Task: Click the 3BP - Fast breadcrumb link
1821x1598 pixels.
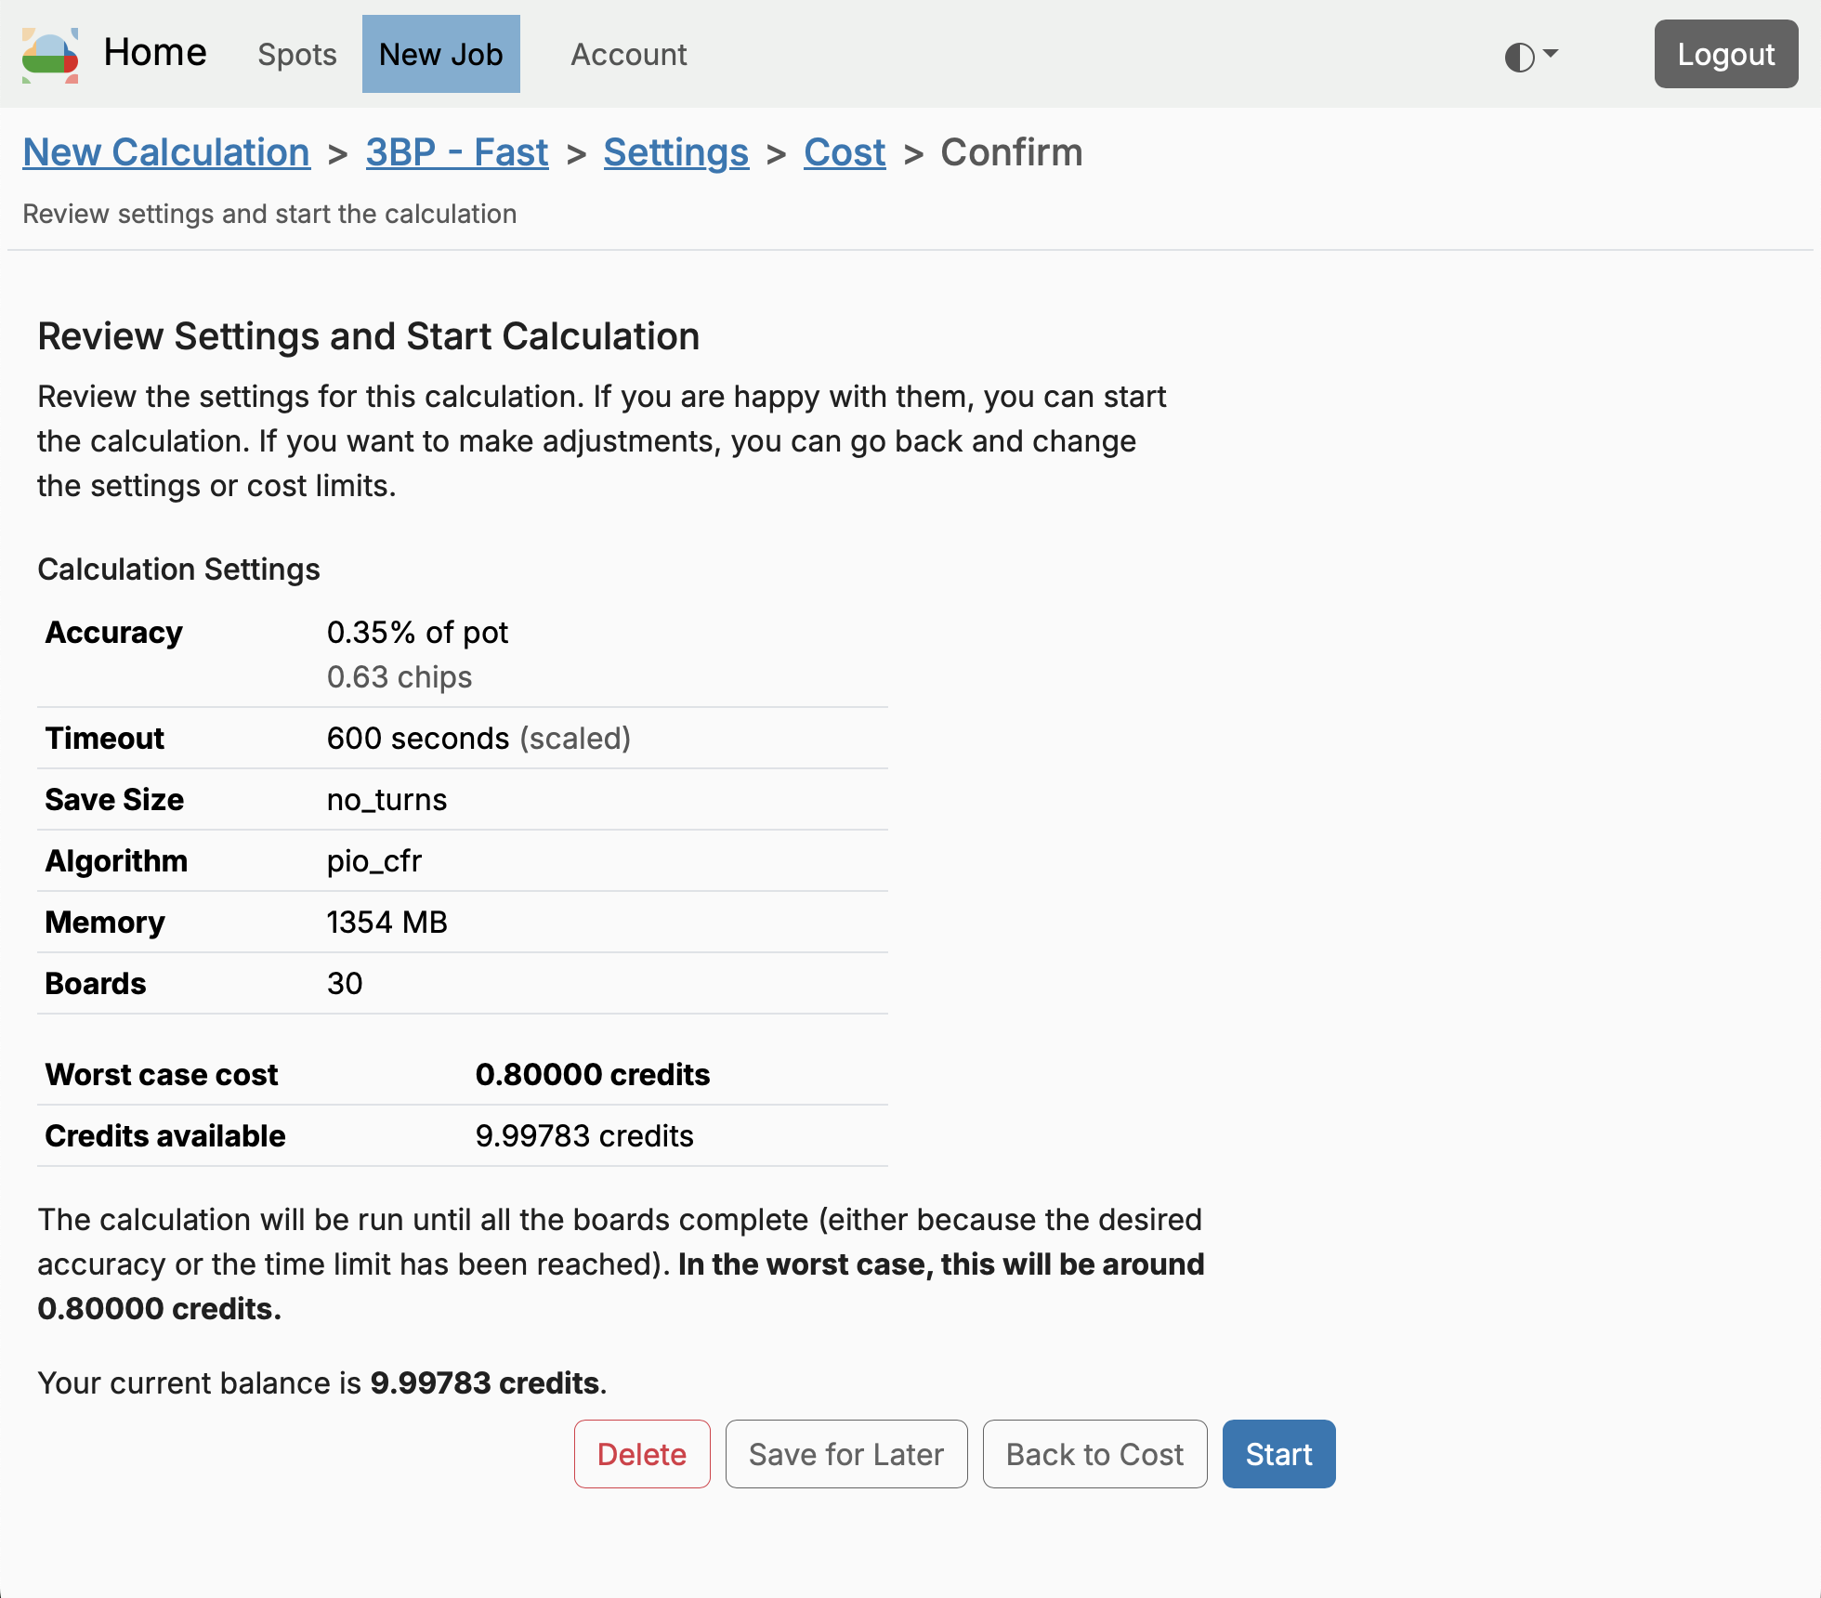Action: pos(456,152)
